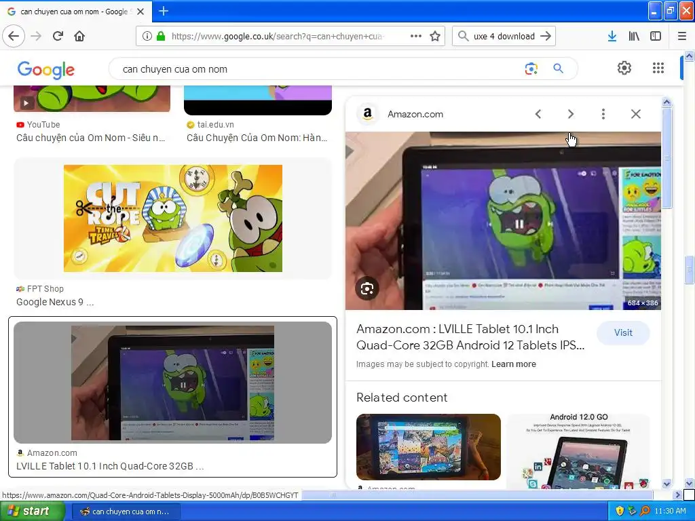Open the Windows Start menu

click(32, 512)
